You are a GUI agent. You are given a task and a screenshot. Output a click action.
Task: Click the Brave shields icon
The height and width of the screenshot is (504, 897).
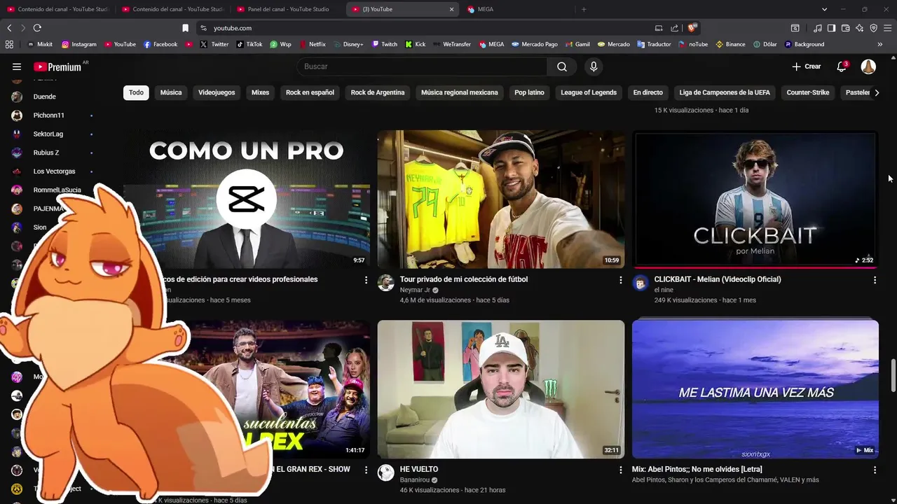692,28
